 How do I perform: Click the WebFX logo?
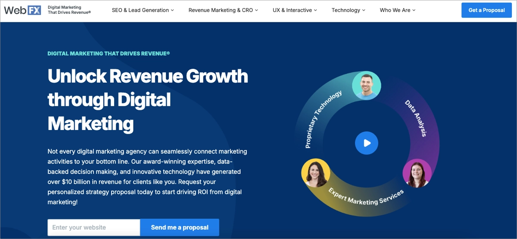coord(23,10)
